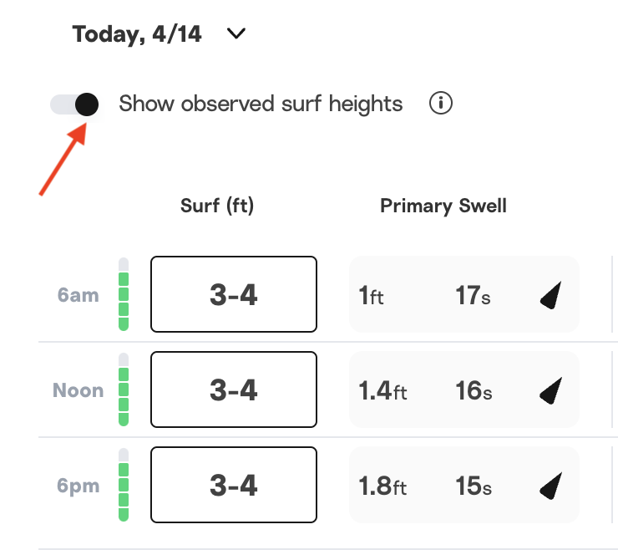The width and height of the screenshot is (618, 555).
Task: Select the 6pm 3-4 surf height box
Action: click(x=234, y=486)
